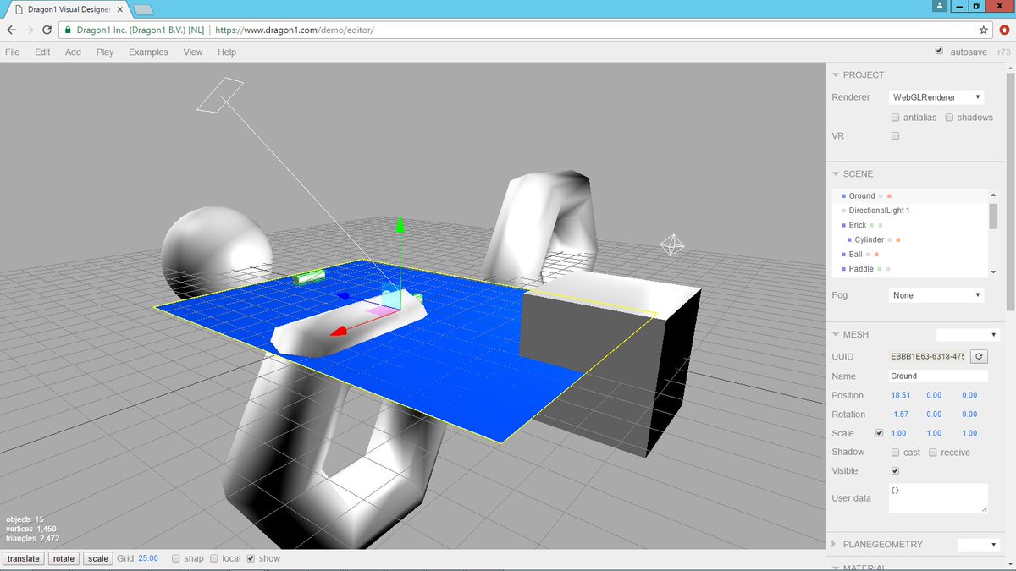Select Cylinder in the scene list
1016x571 pixels.
910,239
